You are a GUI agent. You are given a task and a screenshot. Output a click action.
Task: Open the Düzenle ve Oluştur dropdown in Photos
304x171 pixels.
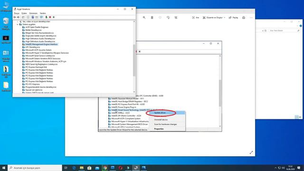214,18
